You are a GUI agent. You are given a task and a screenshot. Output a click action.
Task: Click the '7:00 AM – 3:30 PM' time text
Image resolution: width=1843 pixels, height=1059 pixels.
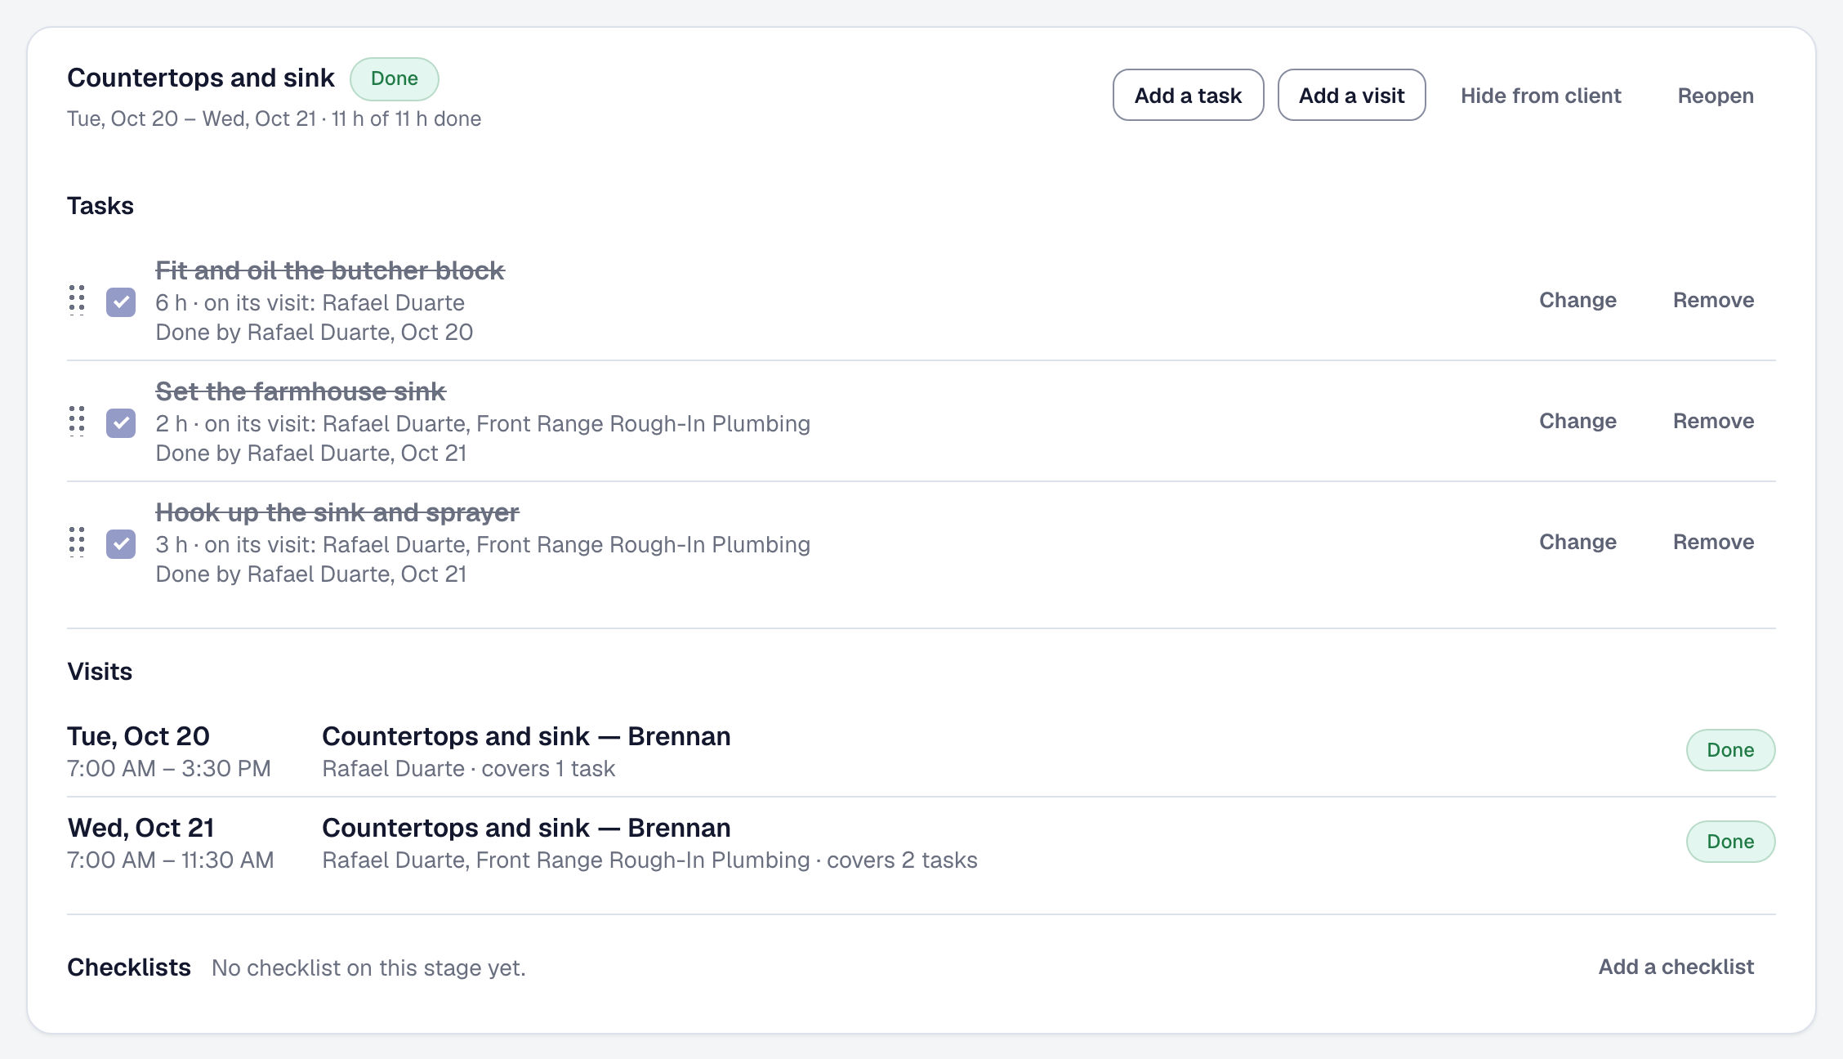(169, 769)
